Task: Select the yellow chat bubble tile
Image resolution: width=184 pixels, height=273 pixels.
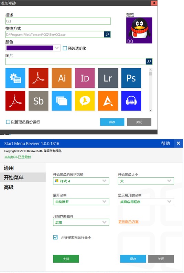Action: tap(85, 101)
